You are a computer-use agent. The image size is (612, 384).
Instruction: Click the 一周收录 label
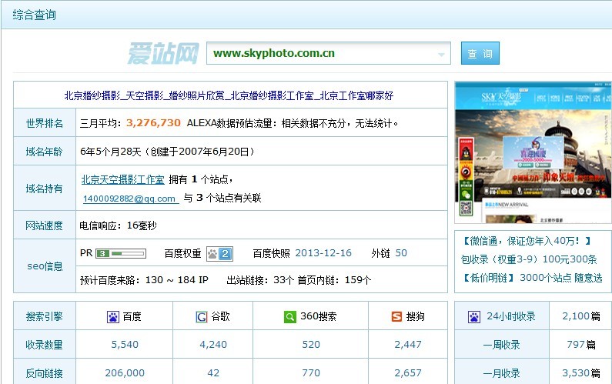click(x=502, y=345)
